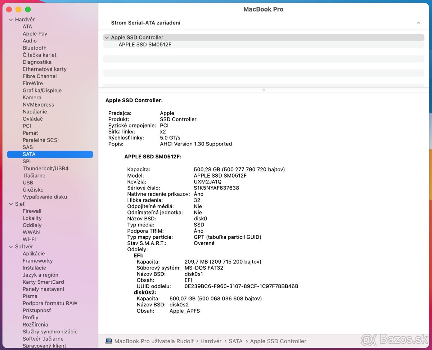Collapse the Sieť section in the sidebar
This screenshot has width=432, height=350.
pos(11,204)
